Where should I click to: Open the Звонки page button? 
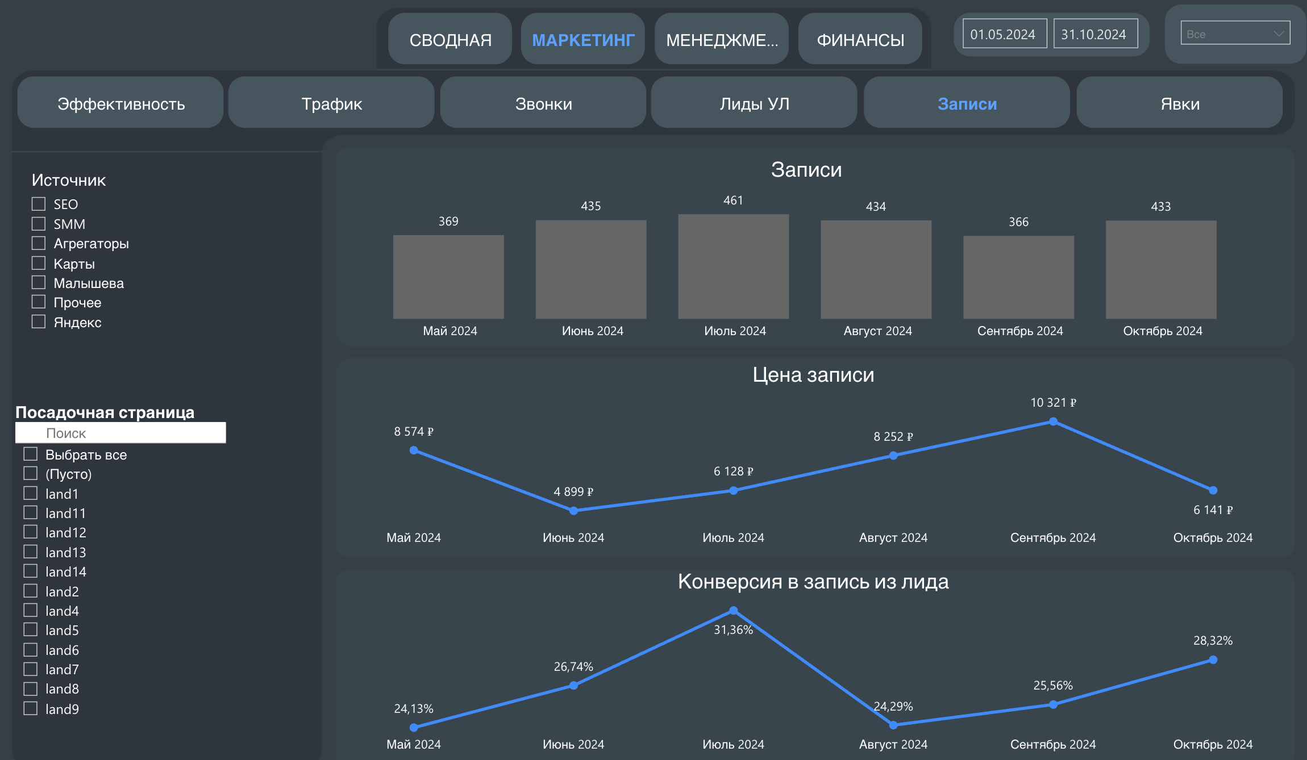543,103
